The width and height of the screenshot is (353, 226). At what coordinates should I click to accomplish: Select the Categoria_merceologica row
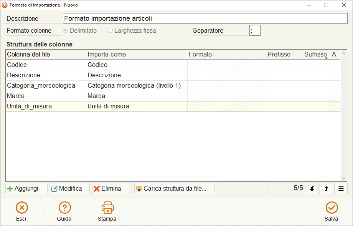(x=173, y=86)
